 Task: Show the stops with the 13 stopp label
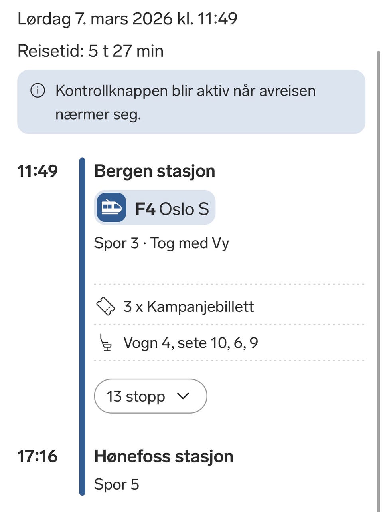pyautogui.click(x=136, y=396)
